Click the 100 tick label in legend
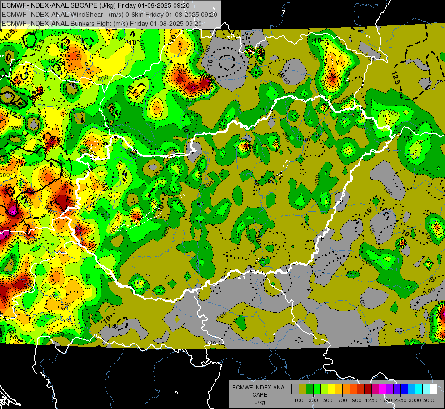The height and width of the screenshot is (409, 445). tap(299, 400)
